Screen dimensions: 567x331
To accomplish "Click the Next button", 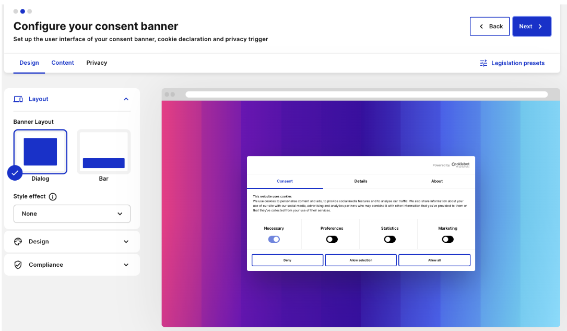I will tap(531, 27).
